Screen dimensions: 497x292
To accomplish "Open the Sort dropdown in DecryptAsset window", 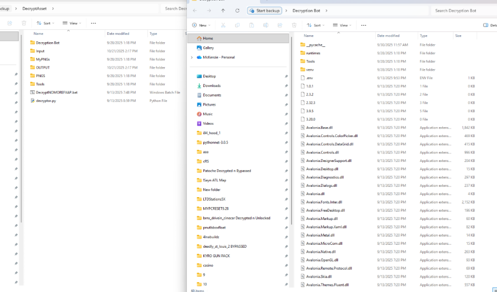I will coord(44,23).
